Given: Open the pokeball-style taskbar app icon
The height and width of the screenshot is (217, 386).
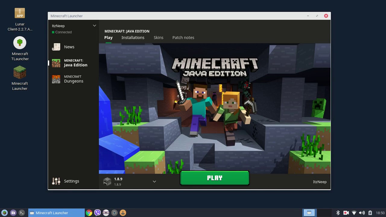Looking at the screenshot, I should point(106,213).
